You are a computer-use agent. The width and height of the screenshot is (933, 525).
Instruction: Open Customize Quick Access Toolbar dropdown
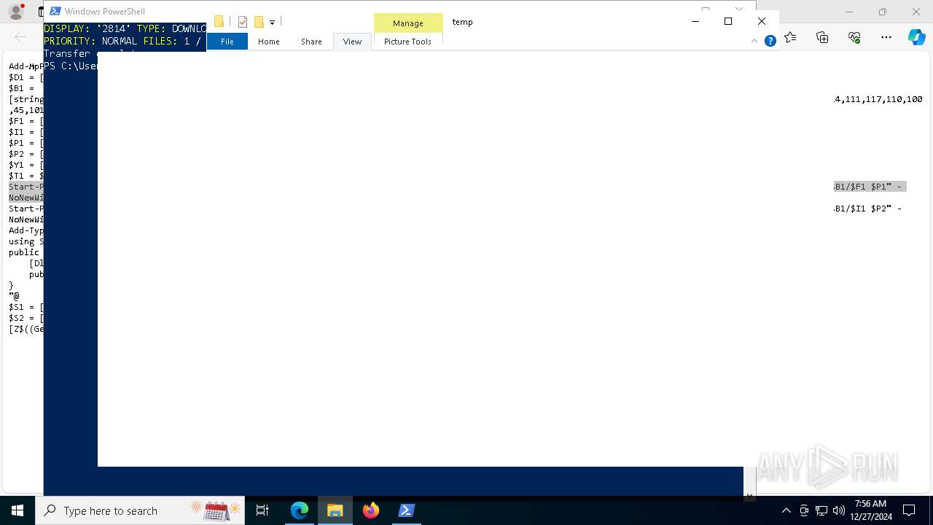(x=272, y=23)
